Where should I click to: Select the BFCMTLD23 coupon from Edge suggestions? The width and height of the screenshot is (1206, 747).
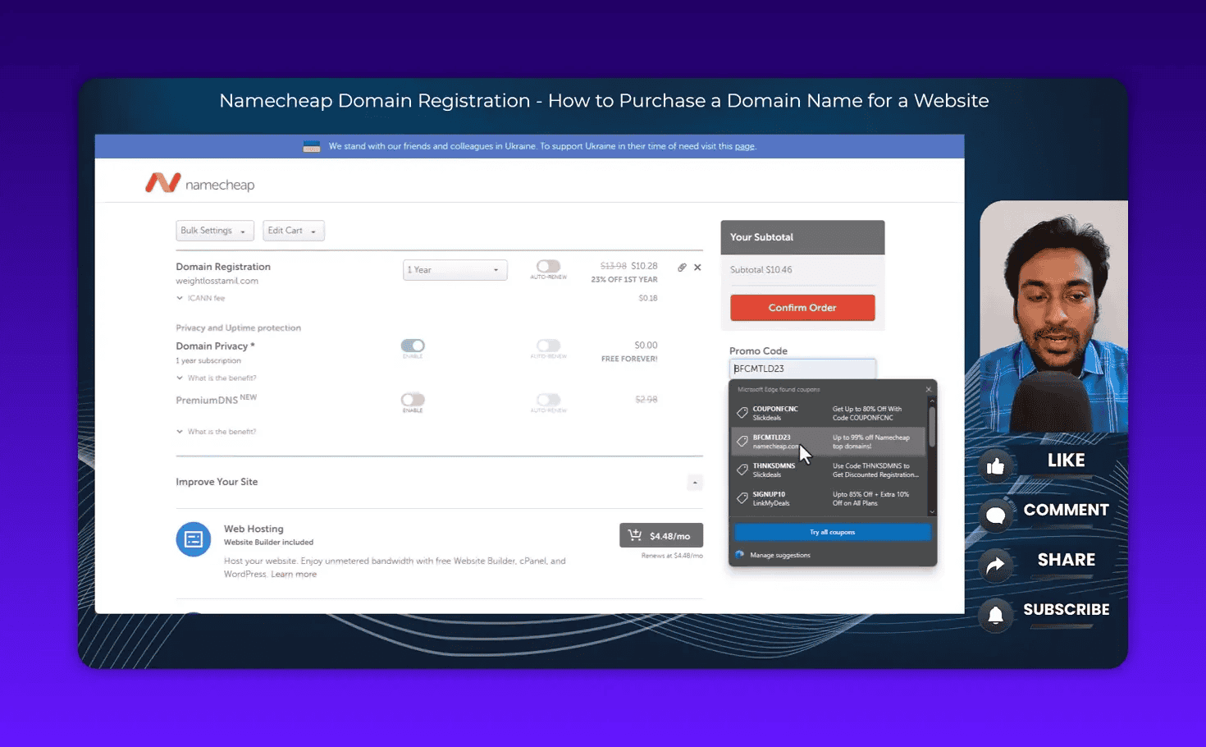[829, 441]
